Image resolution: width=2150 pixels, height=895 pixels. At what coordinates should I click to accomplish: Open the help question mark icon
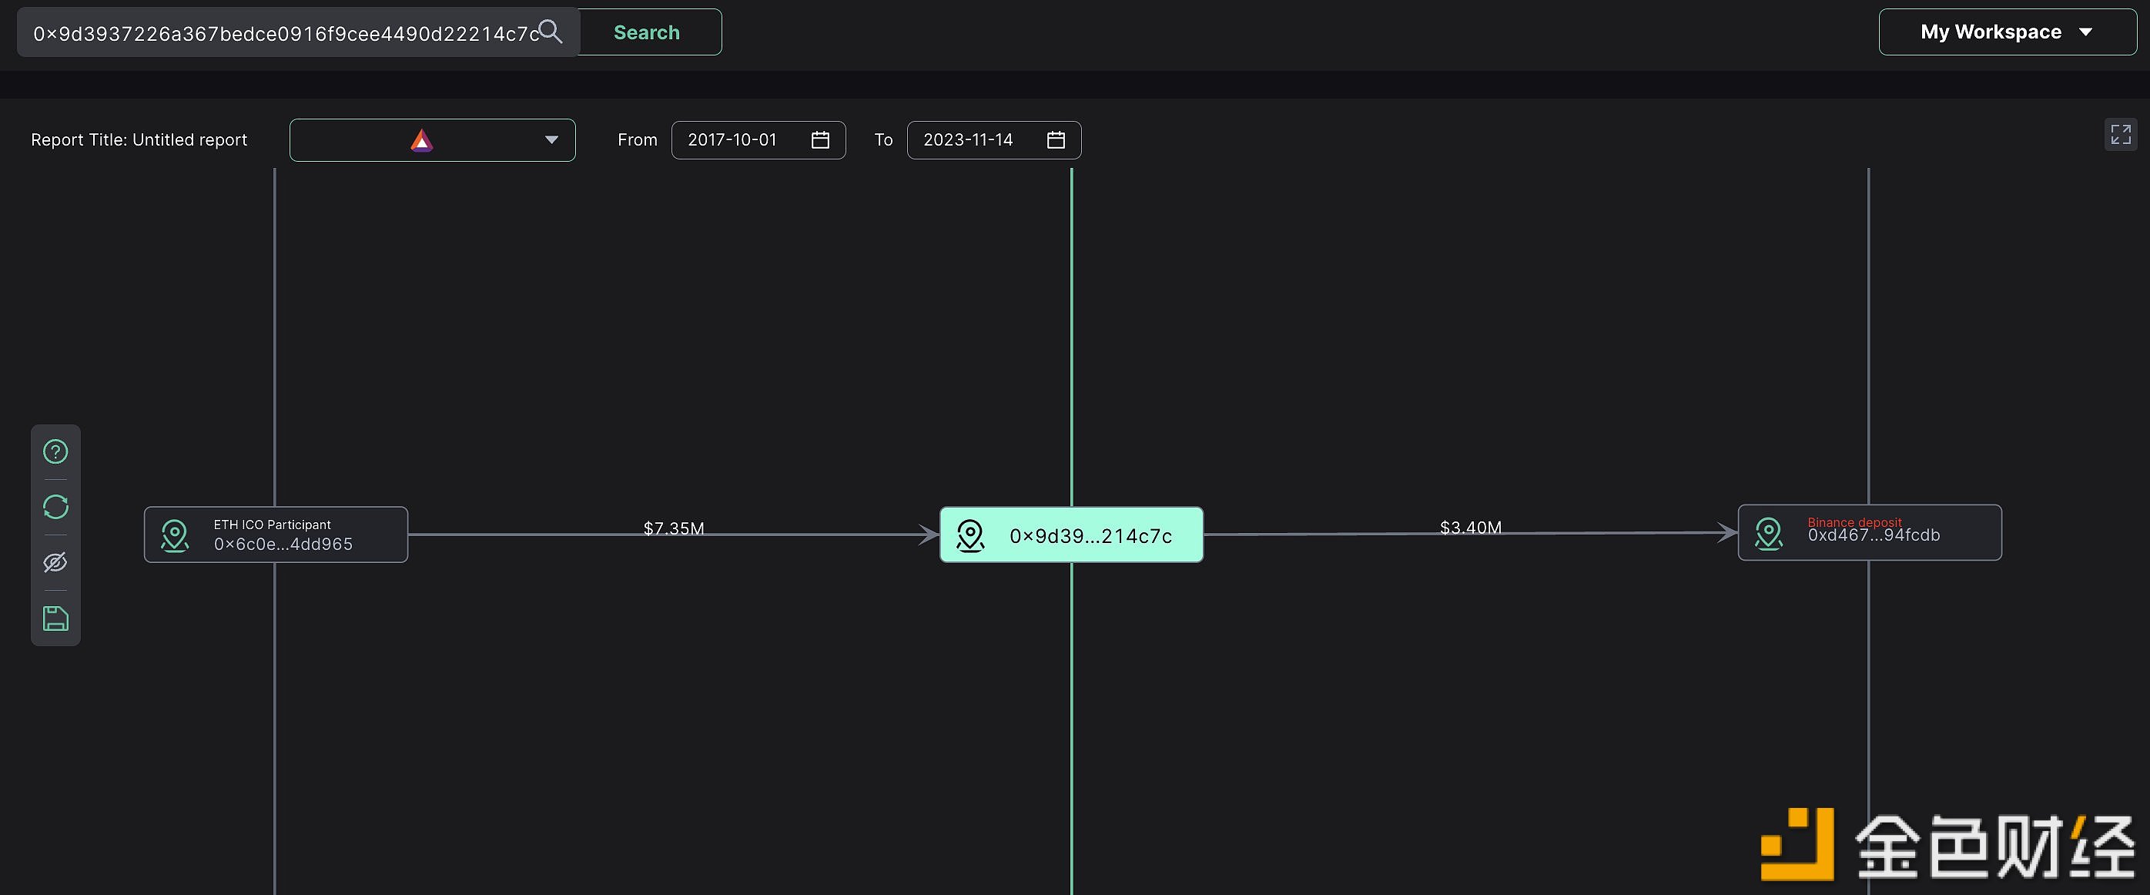(x=55, y=451)
